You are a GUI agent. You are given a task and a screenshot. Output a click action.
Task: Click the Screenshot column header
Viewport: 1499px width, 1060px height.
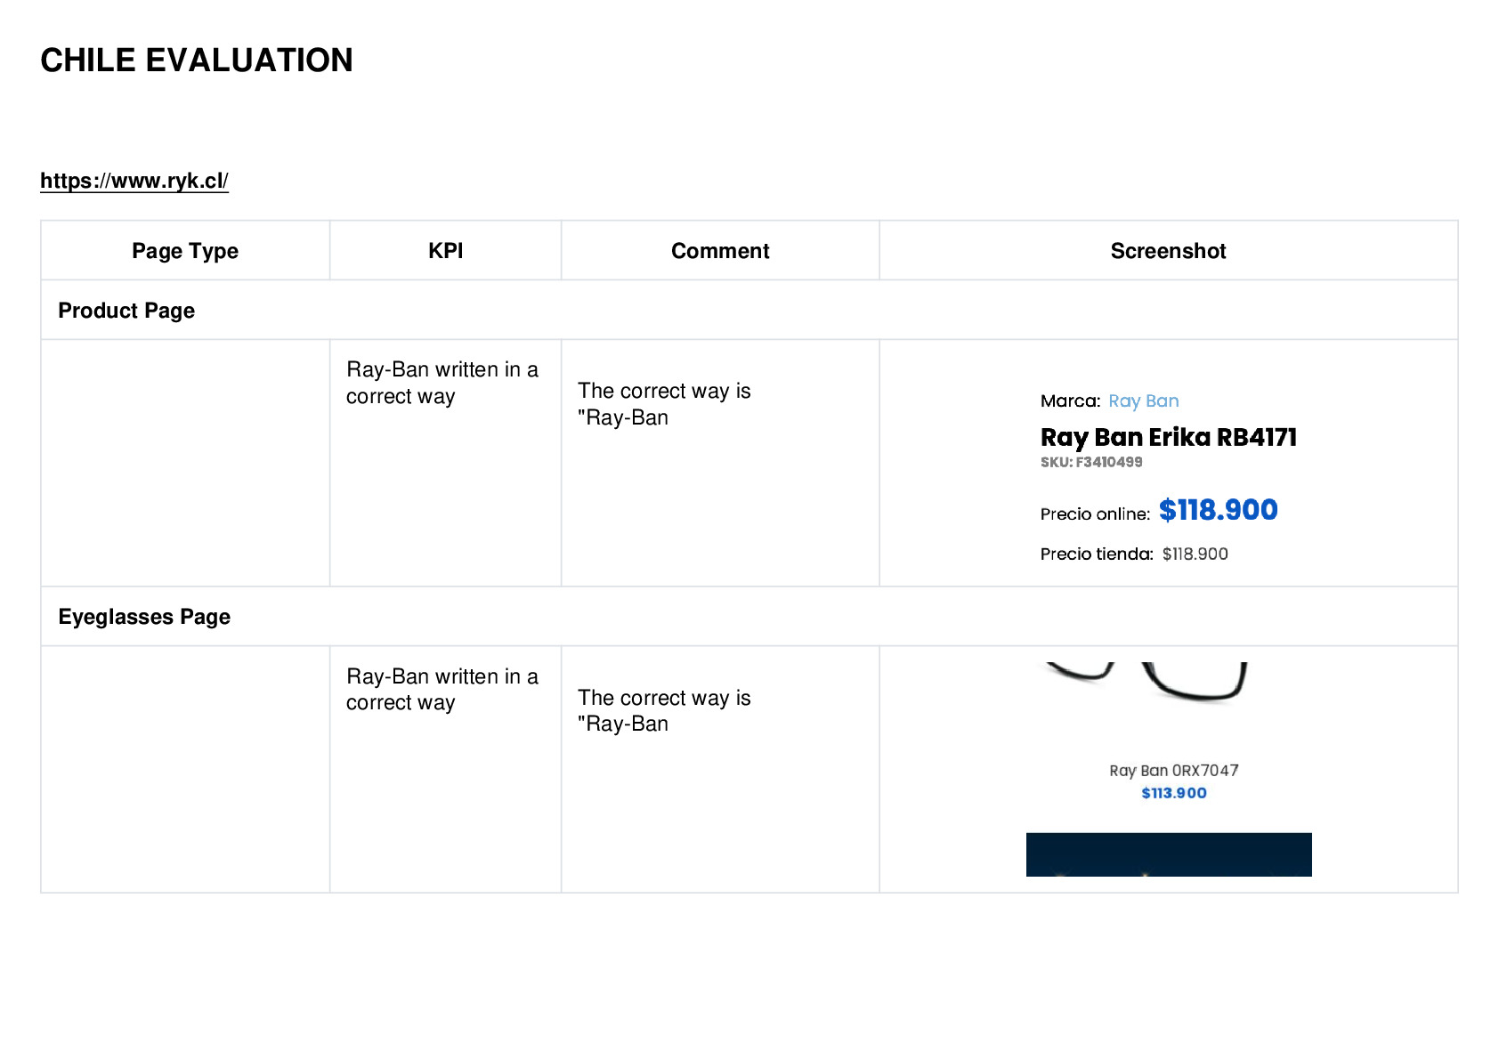click(x=1168, y=251)
